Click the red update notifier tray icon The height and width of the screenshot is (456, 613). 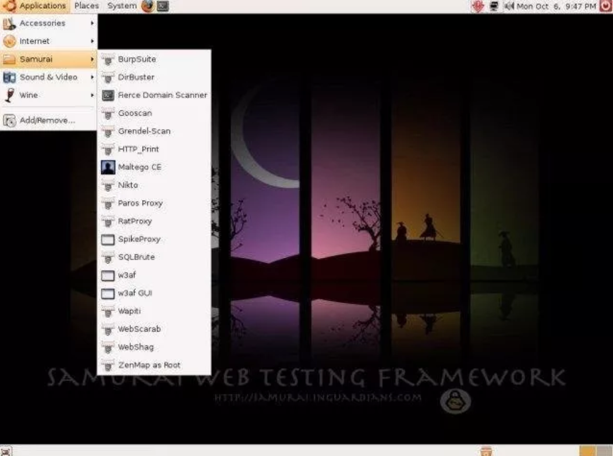[x=478, y=6]
